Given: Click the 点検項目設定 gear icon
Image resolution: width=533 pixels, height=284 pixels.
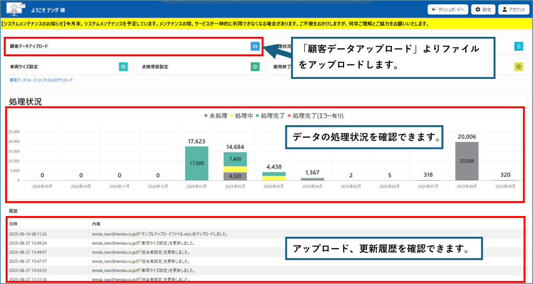Looking at the screenshot, I should tap(255, 67).
